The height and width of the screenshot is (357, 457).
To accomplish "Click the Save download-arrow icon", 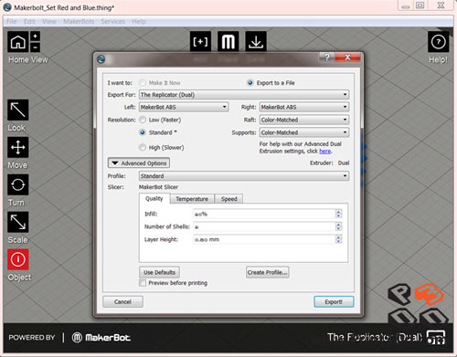I will 256,41.
